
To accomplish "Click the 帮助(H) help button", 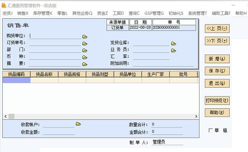I will click(x=217, y=113).
